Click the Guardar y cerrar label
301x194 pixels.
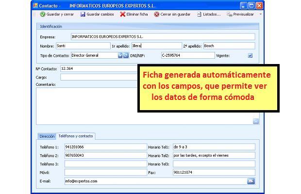(x=60, y=15)
